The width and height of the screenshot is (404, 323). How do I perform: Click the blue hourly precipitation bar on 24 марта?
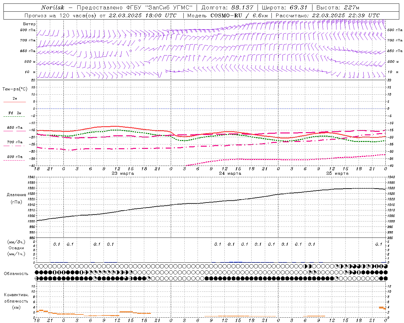235,262
